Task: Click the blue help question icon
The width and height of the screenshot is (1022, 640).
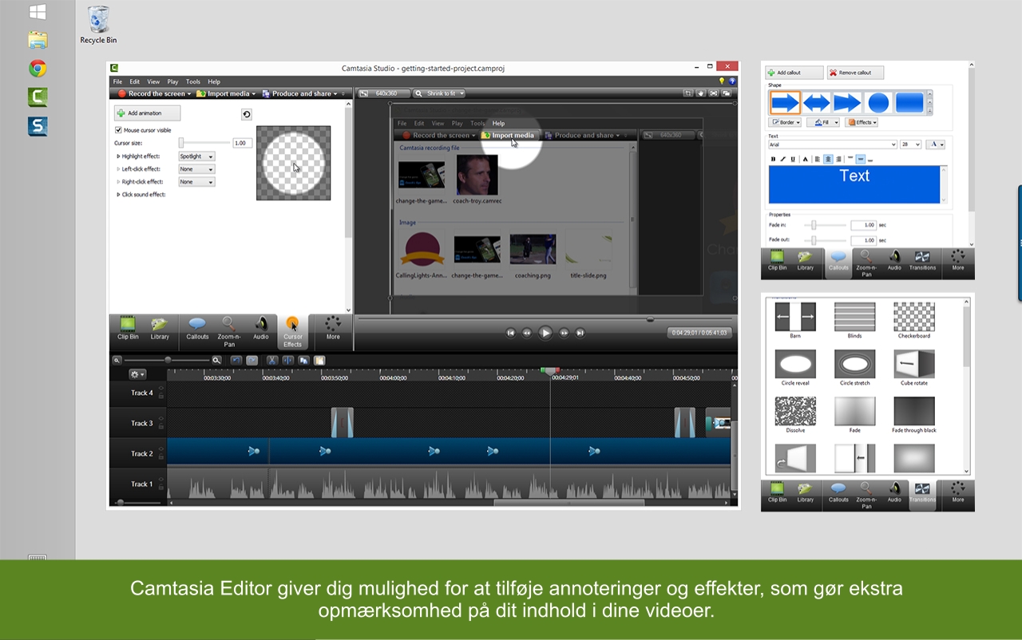Action: coord(731,81)
